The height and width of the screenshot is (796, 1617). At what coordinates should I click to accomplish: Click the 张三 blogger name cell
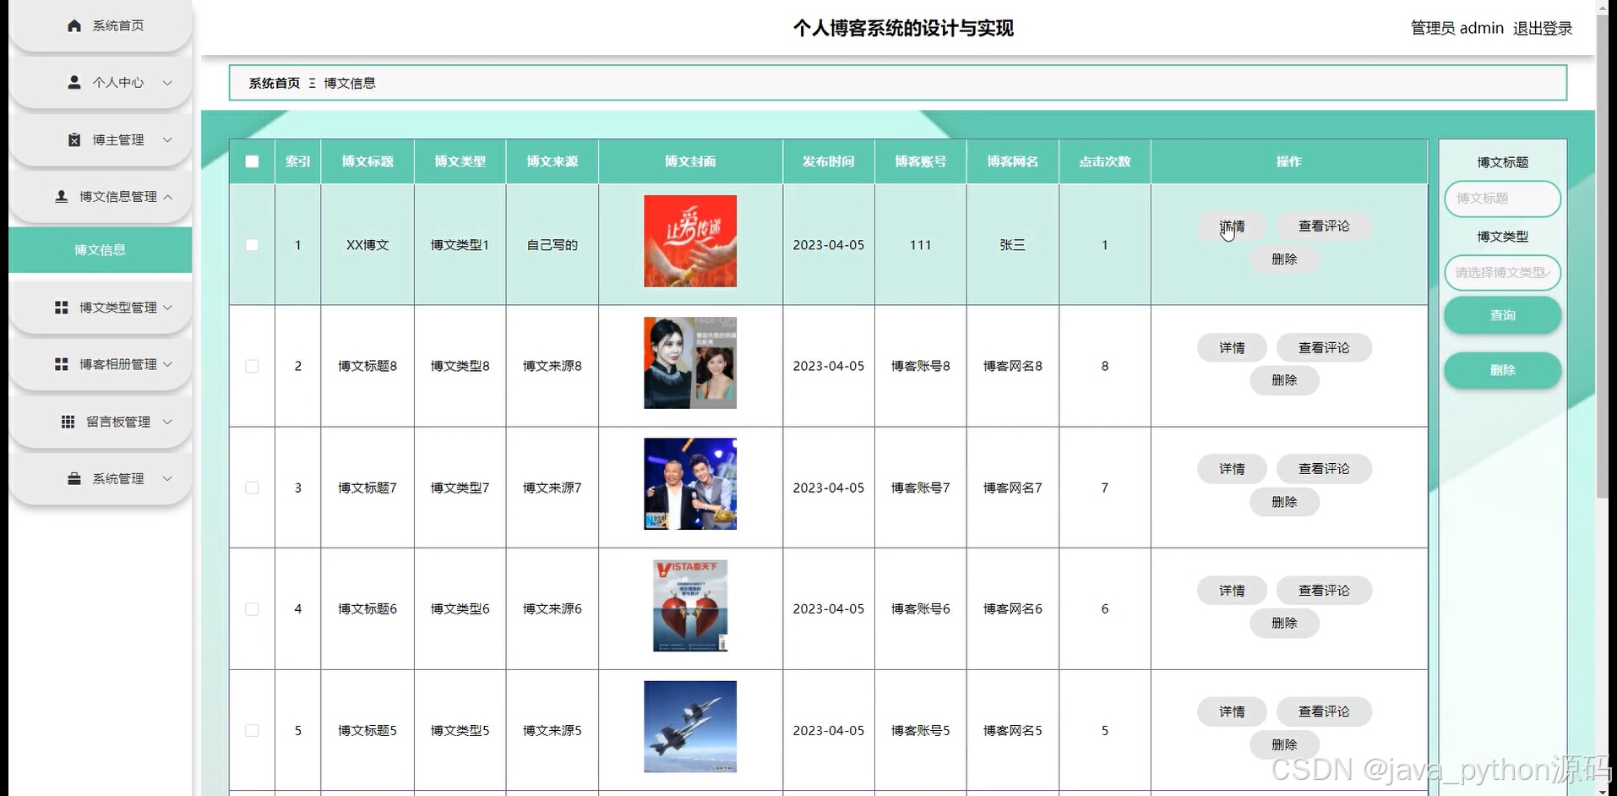[x=1012, y=245]
